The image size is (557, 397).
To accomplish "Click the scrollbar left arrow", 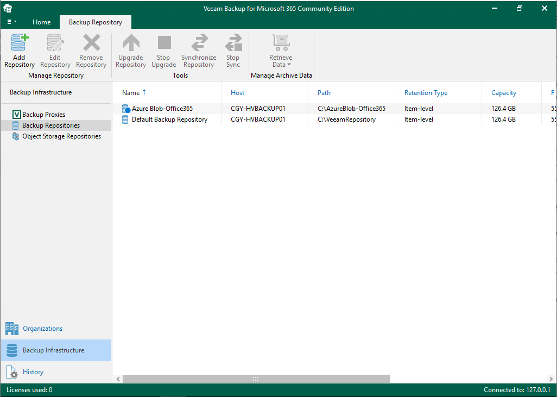I will (118, 379).
